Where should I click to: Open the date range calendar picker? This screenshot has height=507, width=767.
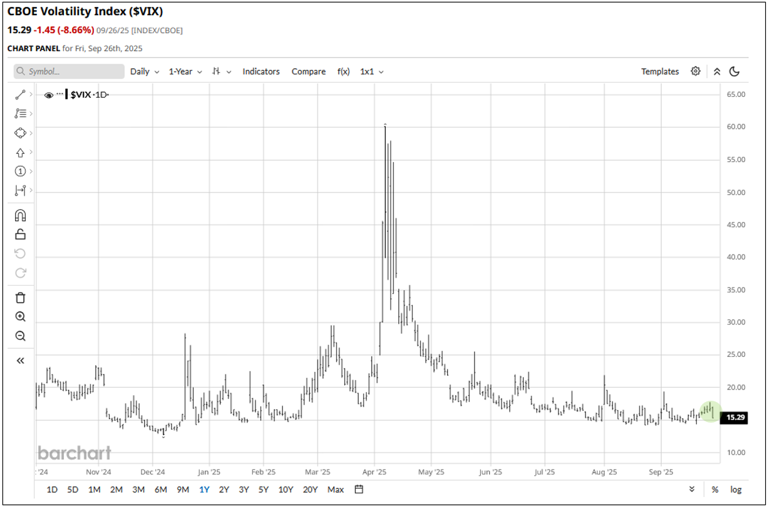[x=359, y=489]
